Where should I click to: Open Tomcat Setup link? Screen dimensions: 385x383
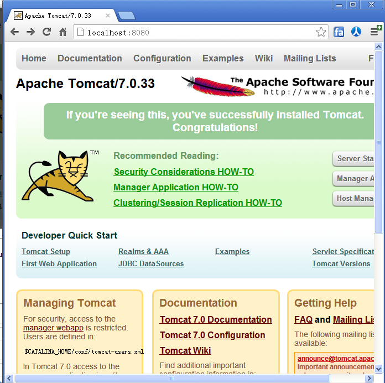click(x=46, y=252)
